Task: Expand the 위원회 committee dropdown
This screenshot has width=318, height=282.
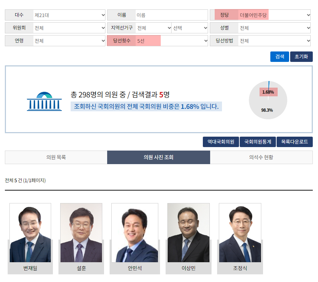Action: [x=69, y=28]
